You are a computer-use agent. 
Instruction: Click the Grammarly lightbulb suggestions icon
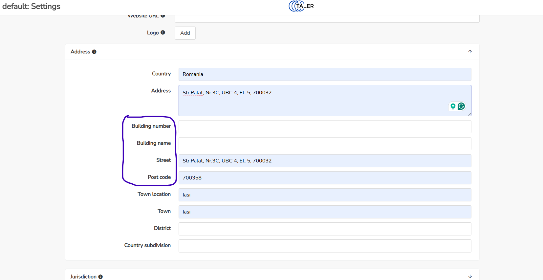453,106
